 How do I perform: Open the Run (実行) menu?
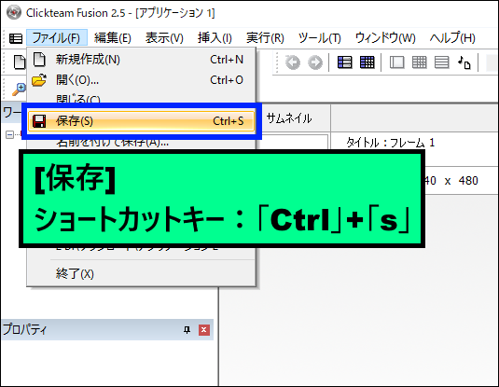pos(265,38)
